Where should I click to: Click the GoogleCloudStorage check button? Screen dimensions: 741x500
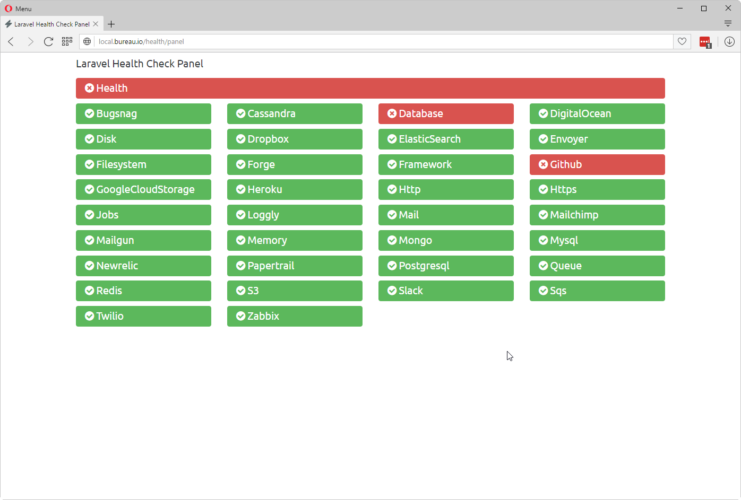[x=143, y=189]
